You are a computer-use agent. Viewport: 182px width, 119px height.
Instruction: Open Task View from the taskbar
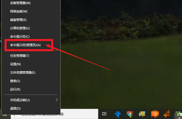[104, 114]
